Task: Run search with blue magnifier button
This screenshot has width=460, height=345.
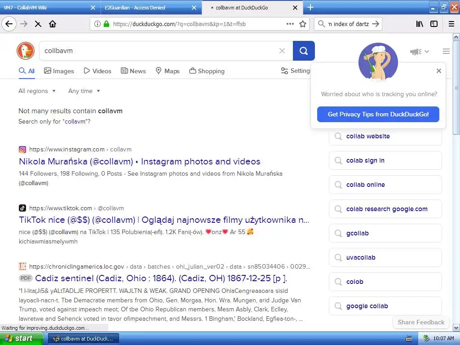Action: click(304, 51)
